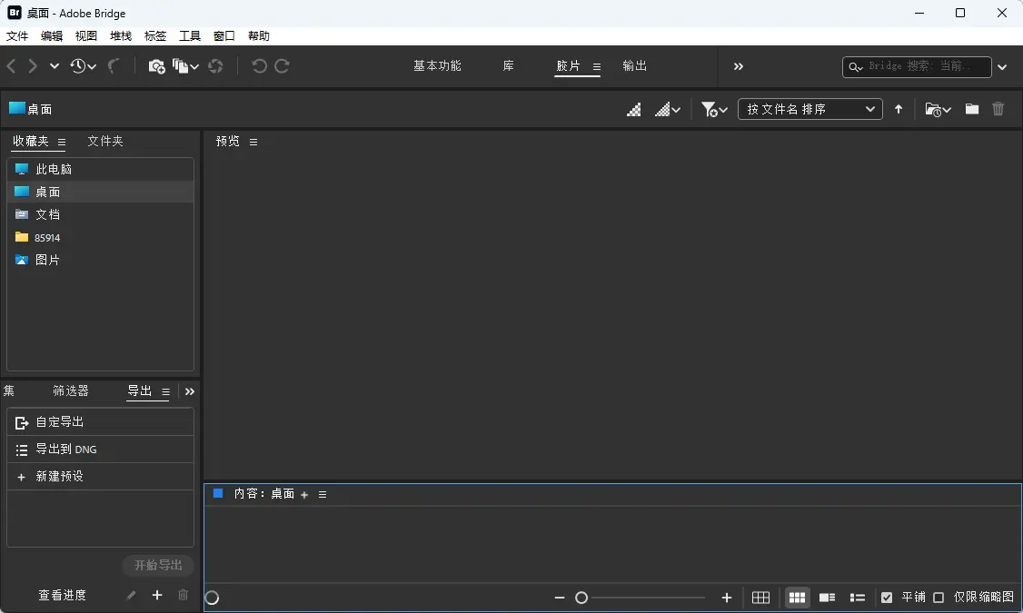The width and height of the screenshot is (1023, 613).
Task: Open the 收藏夹 panel menu icon
Action: [x=62, y=143]
